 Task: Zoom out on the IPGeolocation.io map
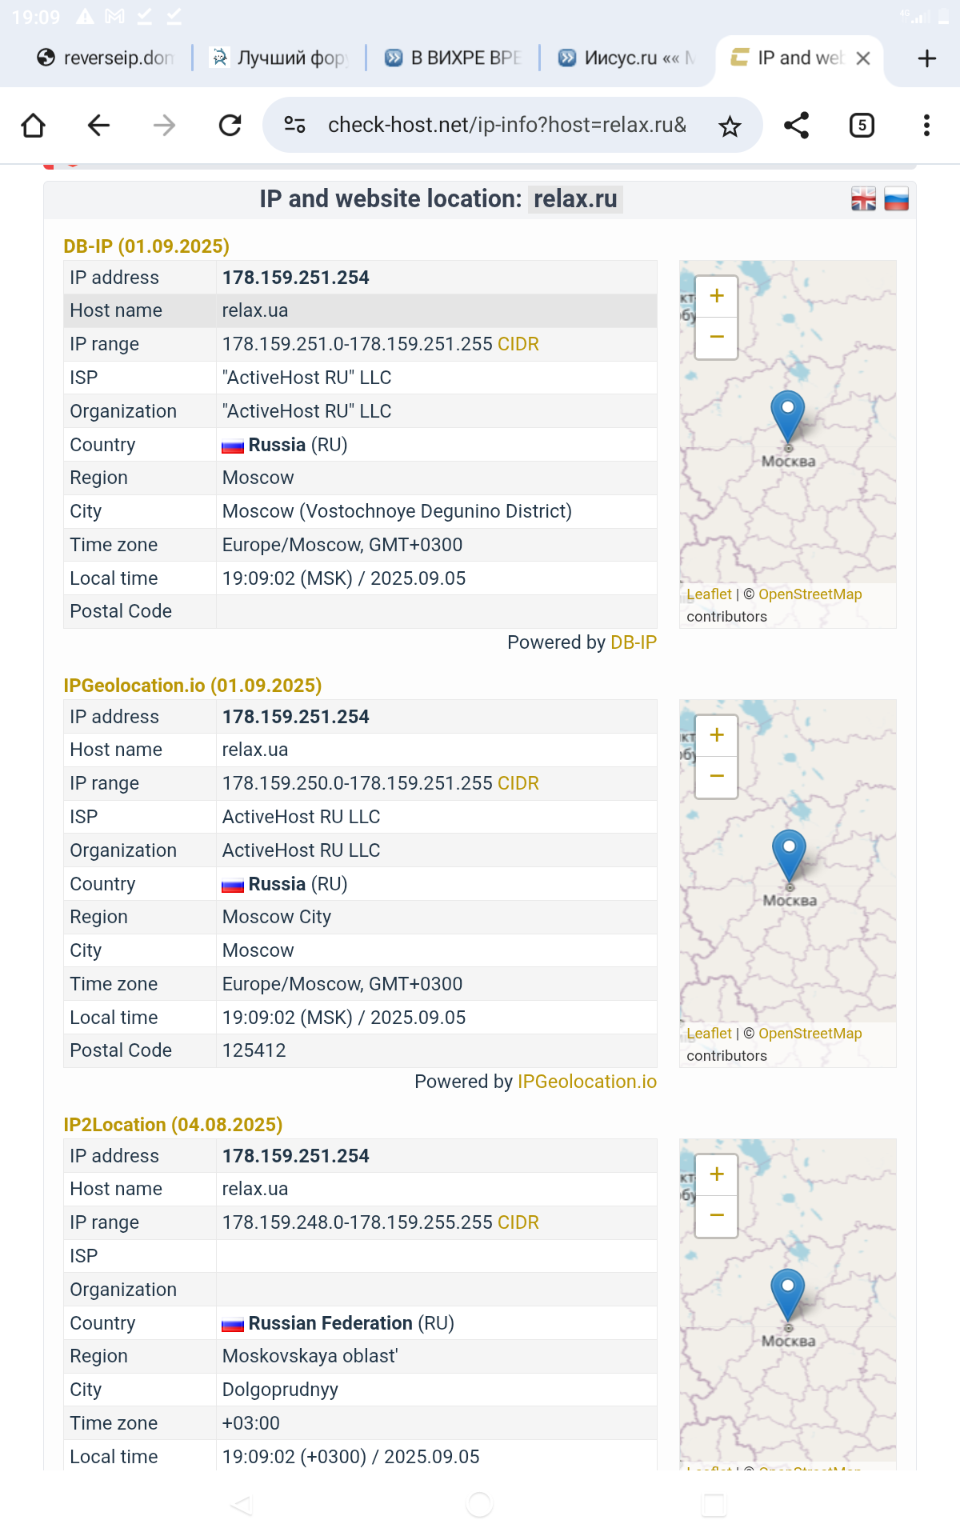717,777
